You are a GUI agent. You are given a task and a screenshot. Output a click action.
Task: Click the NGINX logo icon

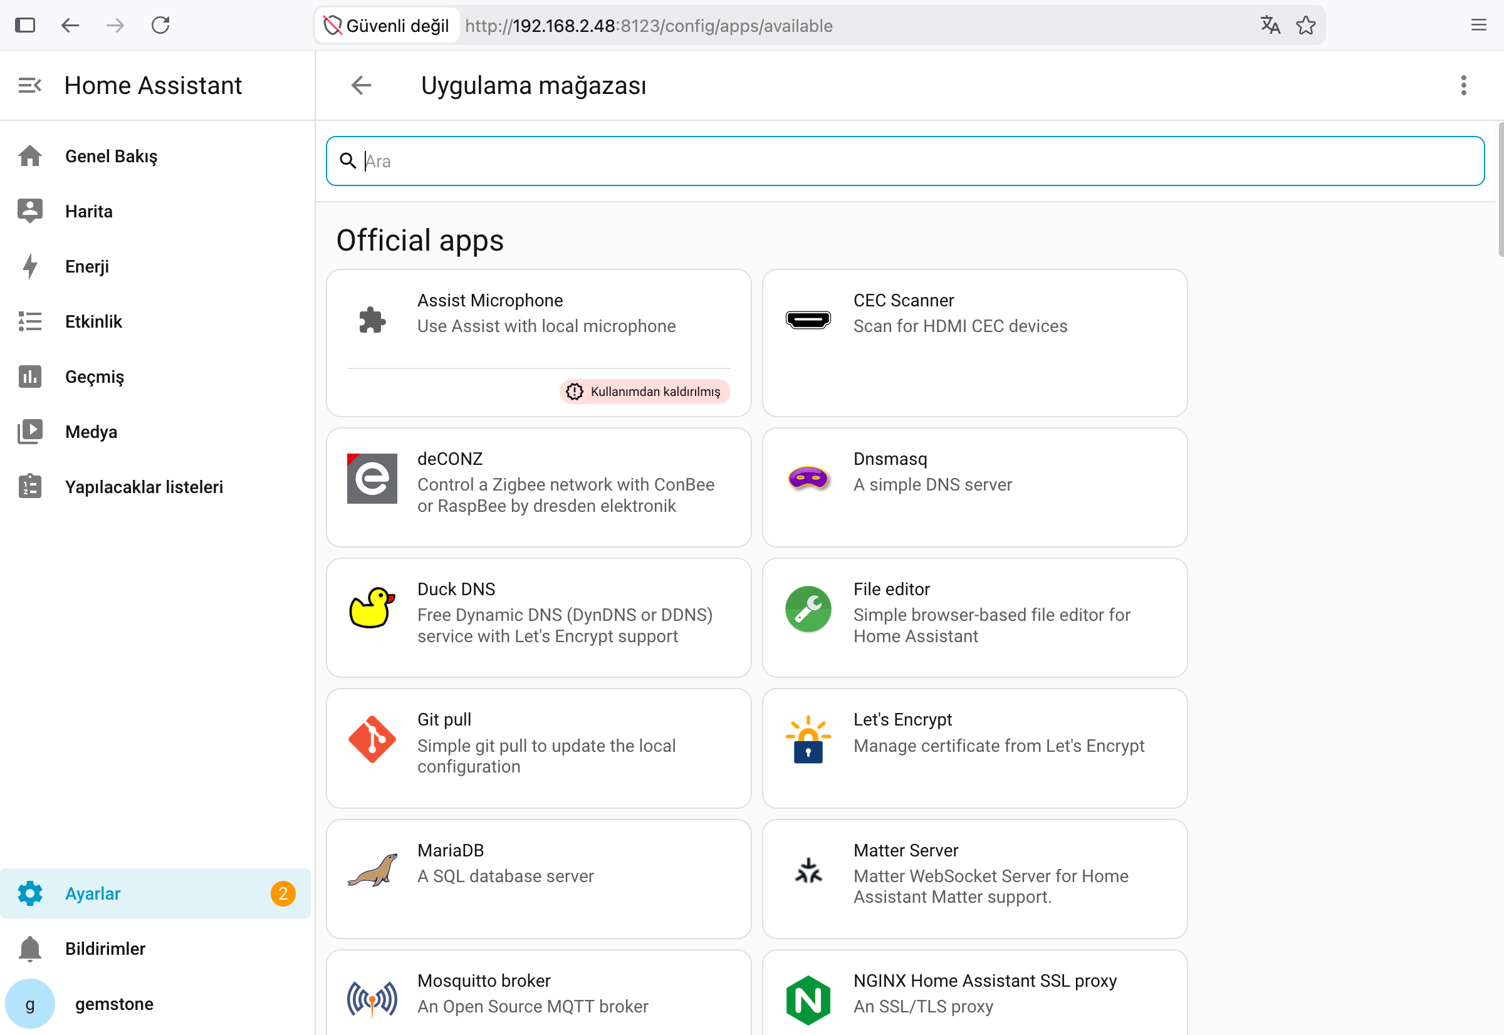(x=808, y=1000)
